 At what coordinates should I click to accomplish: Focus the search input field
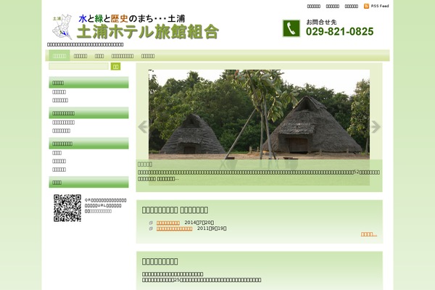pos(78,66)
